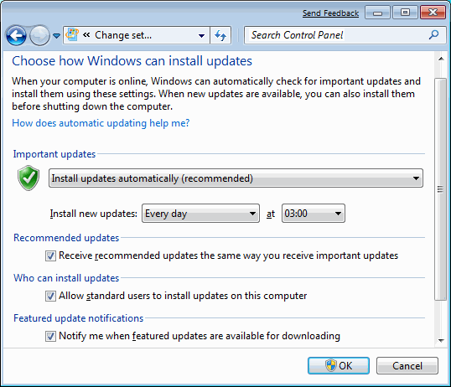The height and width of the screenshot is (387, 451).
Task: Open the Send Feedback link
Action: (330, 13)
